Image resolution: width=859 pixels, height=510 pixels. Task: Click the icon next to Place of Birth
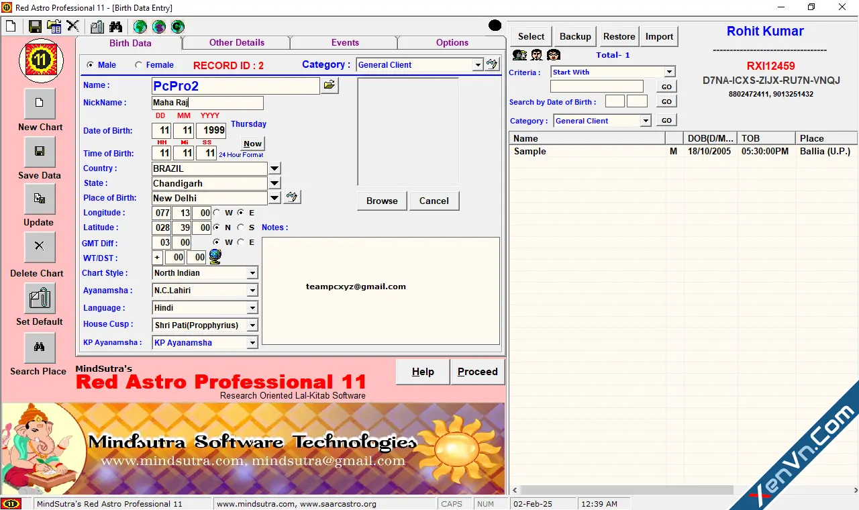(292, 197)
